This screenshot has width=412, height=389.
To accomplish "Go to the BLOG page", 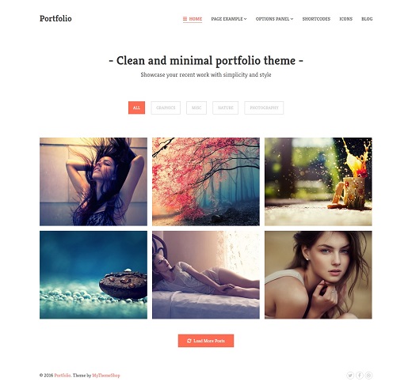I will [367, 19].
